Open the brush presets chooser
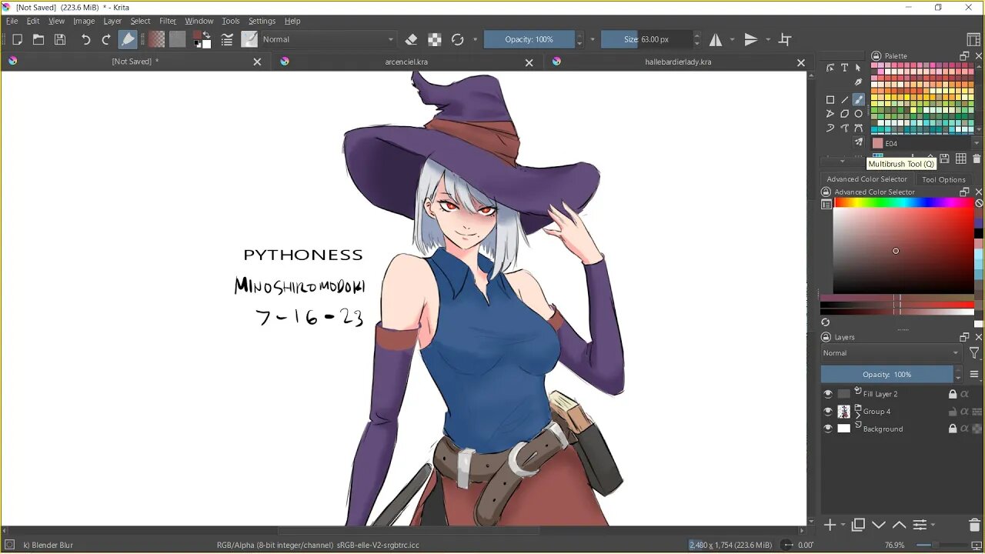This screenshot has width=985, height=554. pos(249,39)
